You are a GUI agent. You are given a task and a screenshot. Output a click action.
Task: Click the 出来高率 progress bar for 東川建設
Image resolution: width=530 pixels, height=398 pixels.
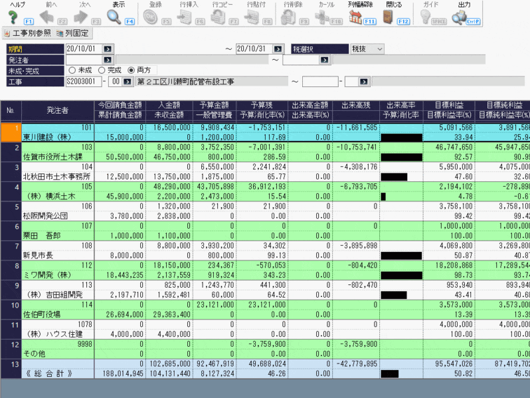[401, 138]
